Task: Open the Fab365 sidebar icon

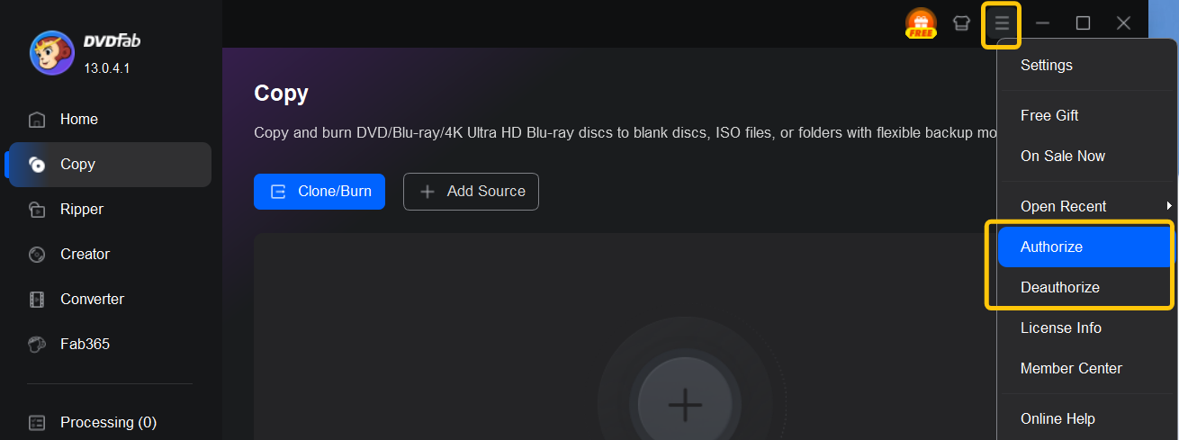Action: pyautogui.click(x=37, y=345)
